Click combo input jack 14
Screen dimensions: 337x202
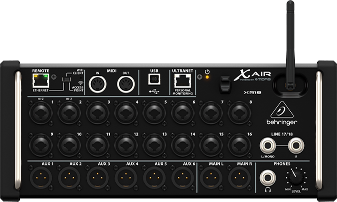click(183, 145)
